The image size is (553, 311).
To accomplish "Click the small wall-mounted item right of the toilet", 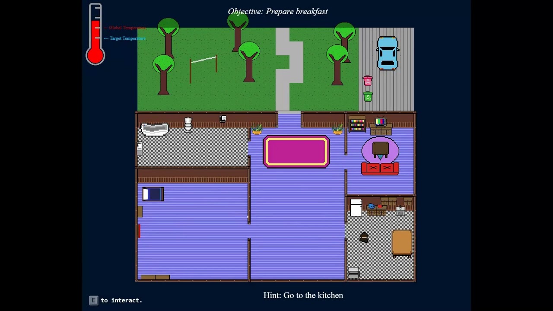I will coord(223,119).
